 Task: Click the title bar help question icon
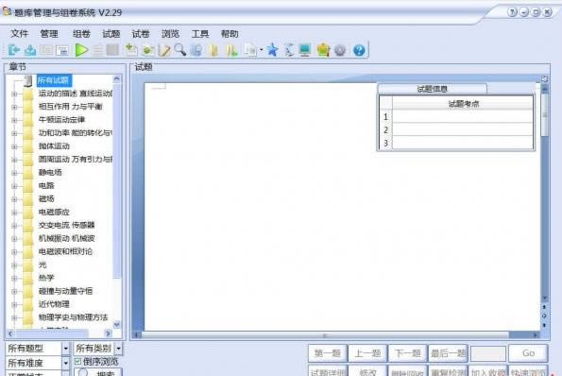(512, 12)
